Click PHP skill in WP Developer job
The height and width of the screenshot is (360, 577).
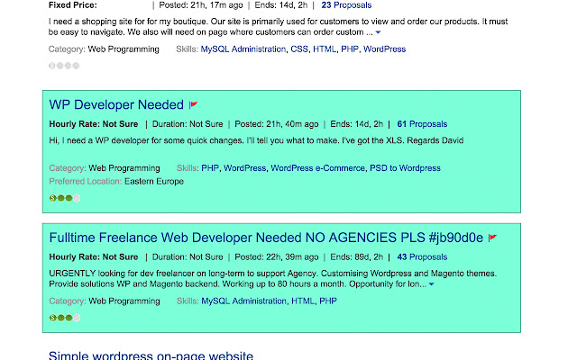(x=210, y=168)
